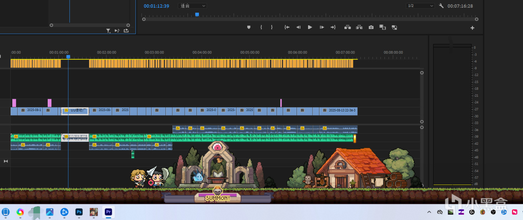
Task: Select the 2025-08-13 22-36-3 video clip
Action: pos(338,111)
